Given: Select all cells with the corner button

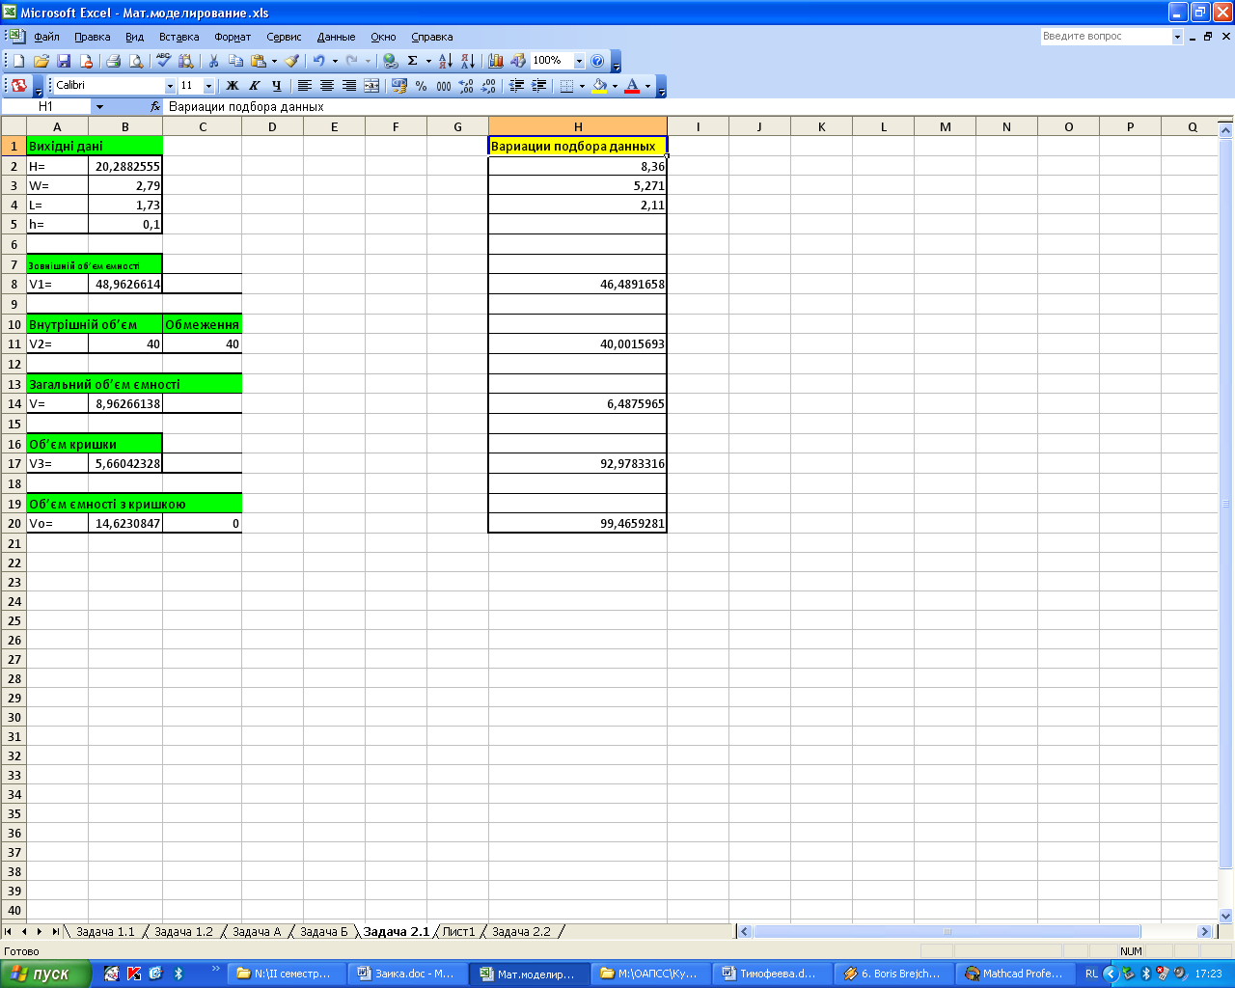Looking at the screenshot, I should [x=14, y=126].
